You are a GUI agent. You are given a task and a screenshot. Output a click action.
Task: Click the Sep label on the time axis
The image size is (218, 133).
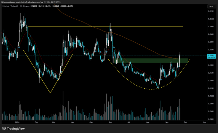(167, 122)
